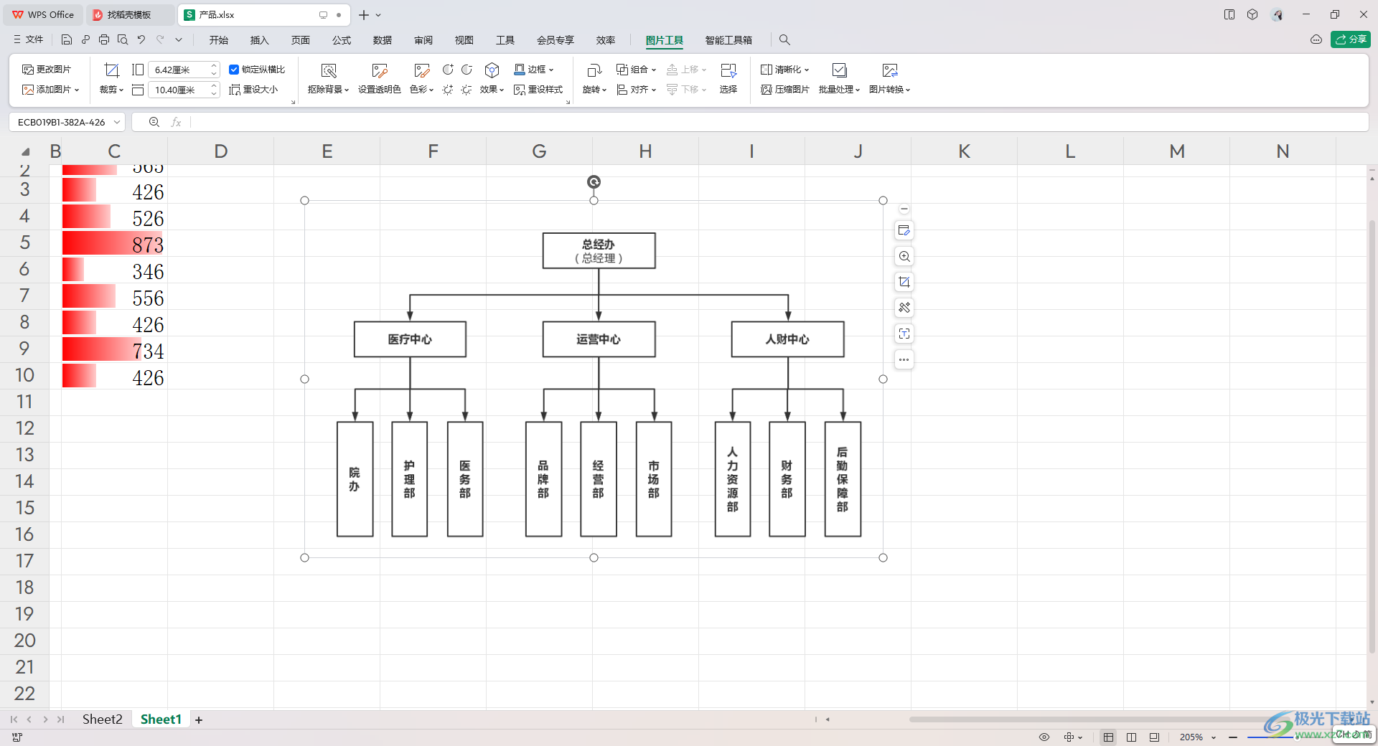Click the increase contrast icon
1378x746 pixels.
point(448,70)
